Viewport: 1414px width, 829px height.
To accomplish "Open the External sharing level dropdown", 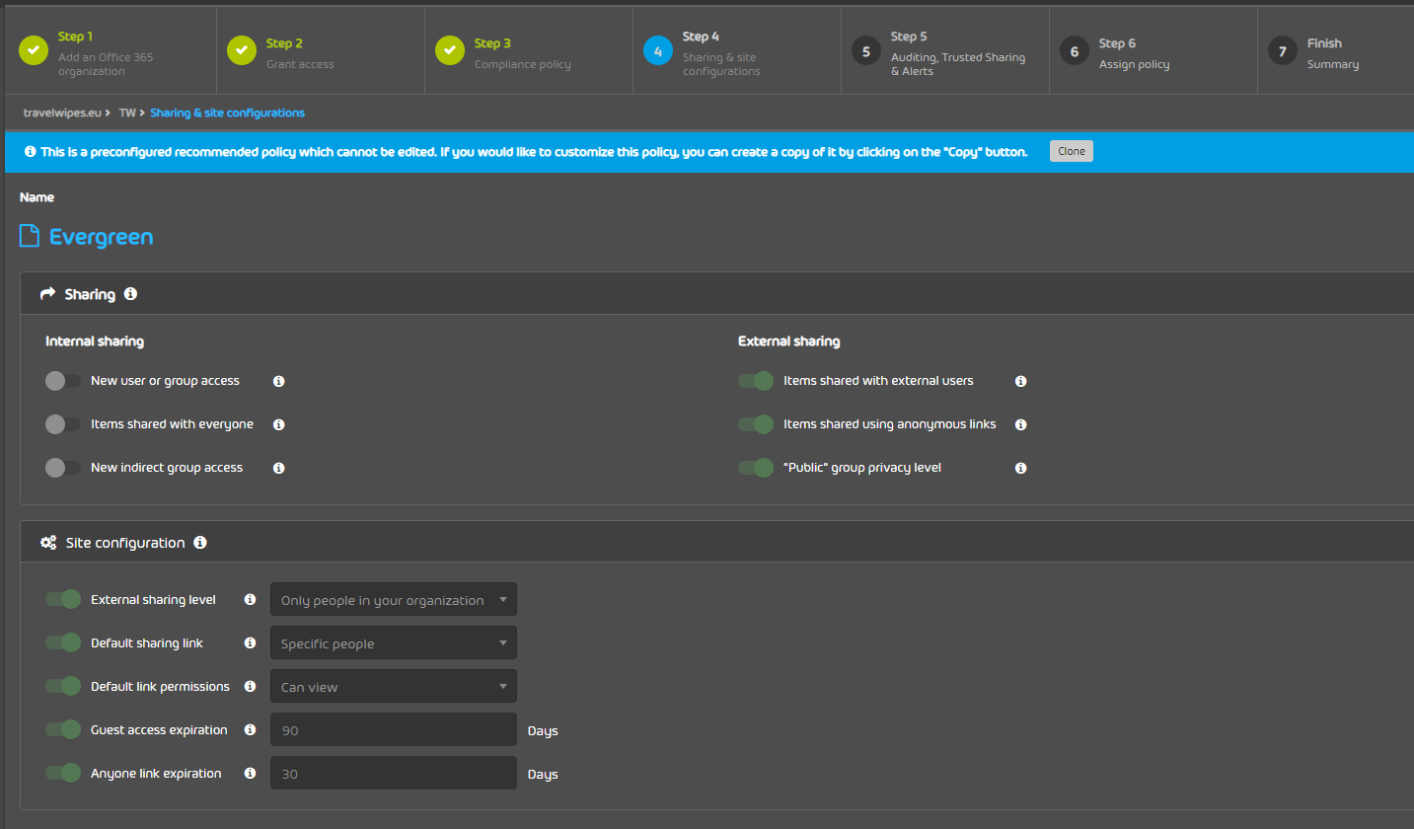I will pyautogui.click(x=393, y=599).
